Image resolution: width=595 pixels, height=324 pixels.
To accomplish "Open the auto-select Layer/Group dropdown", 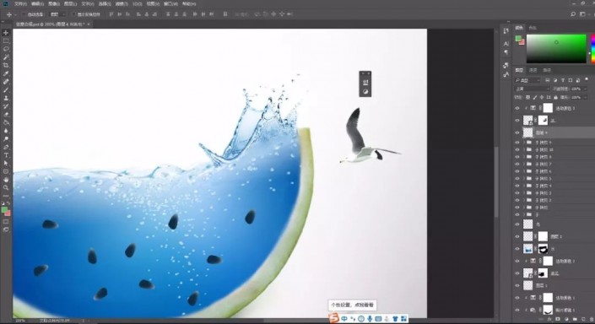I will click(x=57, y=14).
